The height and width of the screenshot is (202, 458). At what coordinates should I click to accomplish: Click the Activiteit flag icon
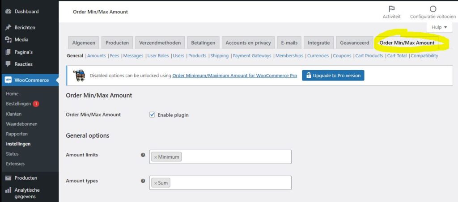(x=391, y=9)
